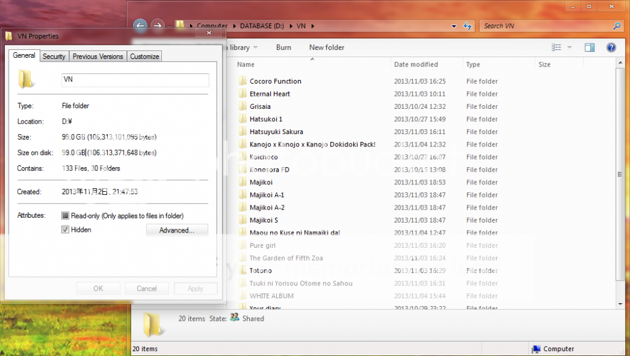
Task: Expand the address bar history dropdown
Action: tap(453, 26)
